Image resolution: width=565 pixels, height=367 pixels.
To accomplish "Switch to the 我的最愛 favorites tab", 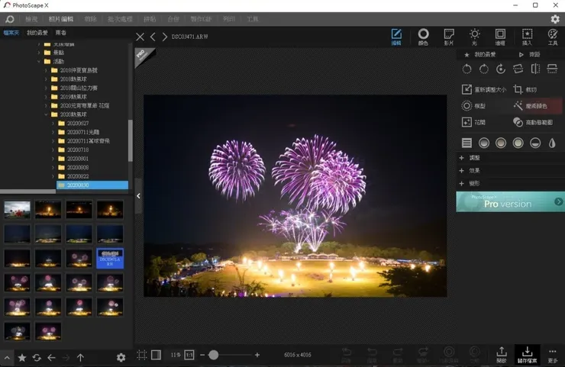I will click(37, 33).
